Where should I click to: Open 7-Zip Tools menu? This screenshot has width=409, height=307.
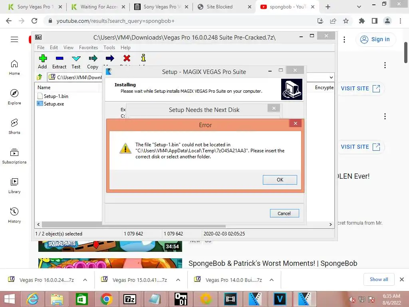point(109,48)
